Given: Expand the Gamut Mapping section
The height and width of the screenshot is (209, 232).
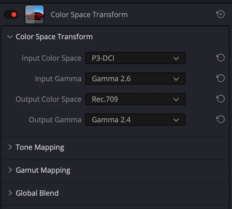Looking at the screenshot, I should click(10, 170).
